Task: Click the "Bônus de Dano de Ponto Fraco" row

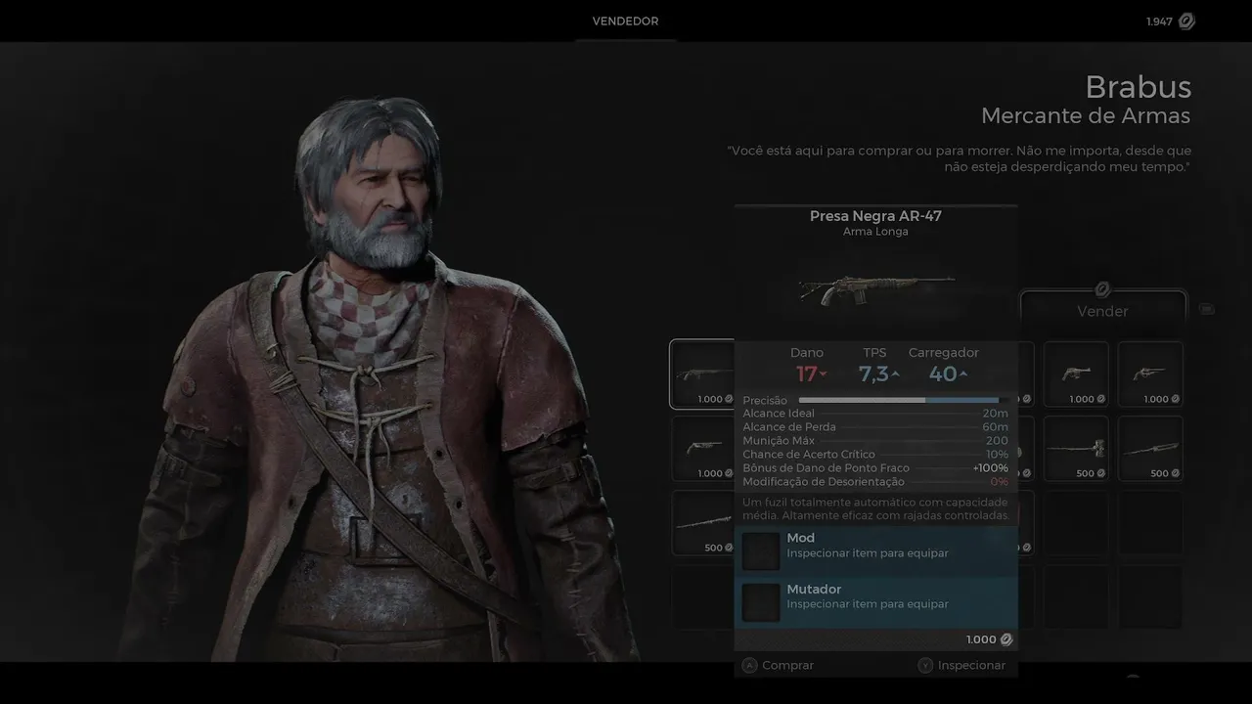Action: (x=875, y=468)
